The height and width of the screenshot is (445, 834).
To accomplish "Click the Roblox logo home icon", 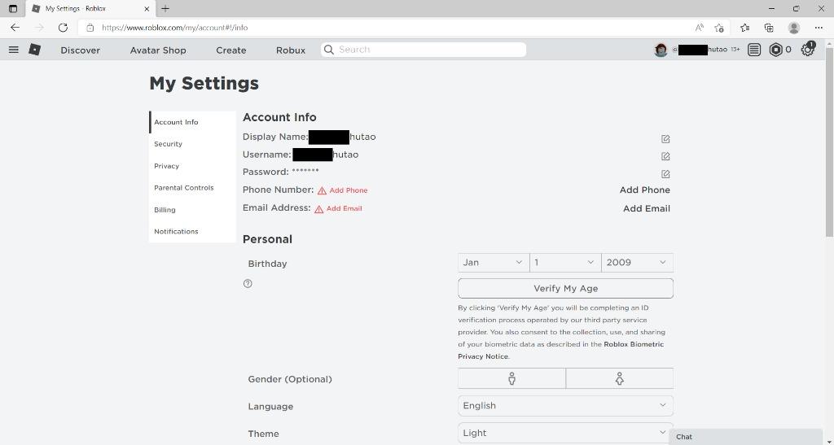I will pyautogui.click(x=34, y=50).
